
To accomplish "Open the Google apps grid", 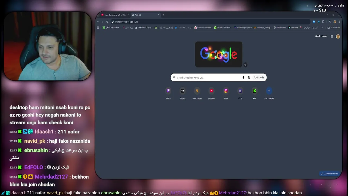I will pyautogui.click(x=332, y=36).
